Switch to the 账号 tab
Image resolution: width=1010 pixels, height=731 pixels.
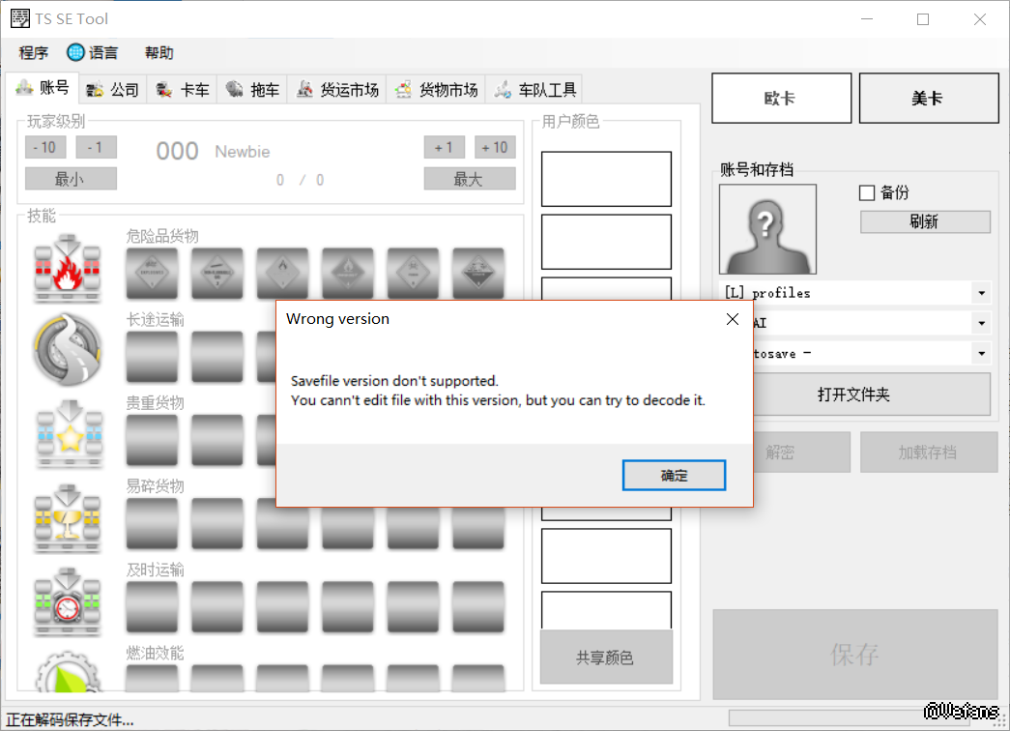(x=43, y=88)
